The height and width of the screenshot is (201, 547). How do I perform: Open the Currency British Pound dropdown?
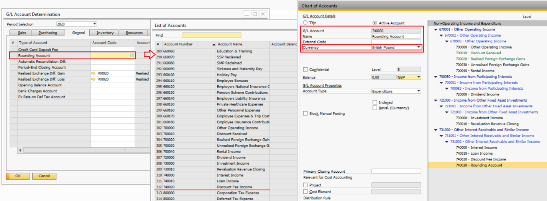coord(419,48)
